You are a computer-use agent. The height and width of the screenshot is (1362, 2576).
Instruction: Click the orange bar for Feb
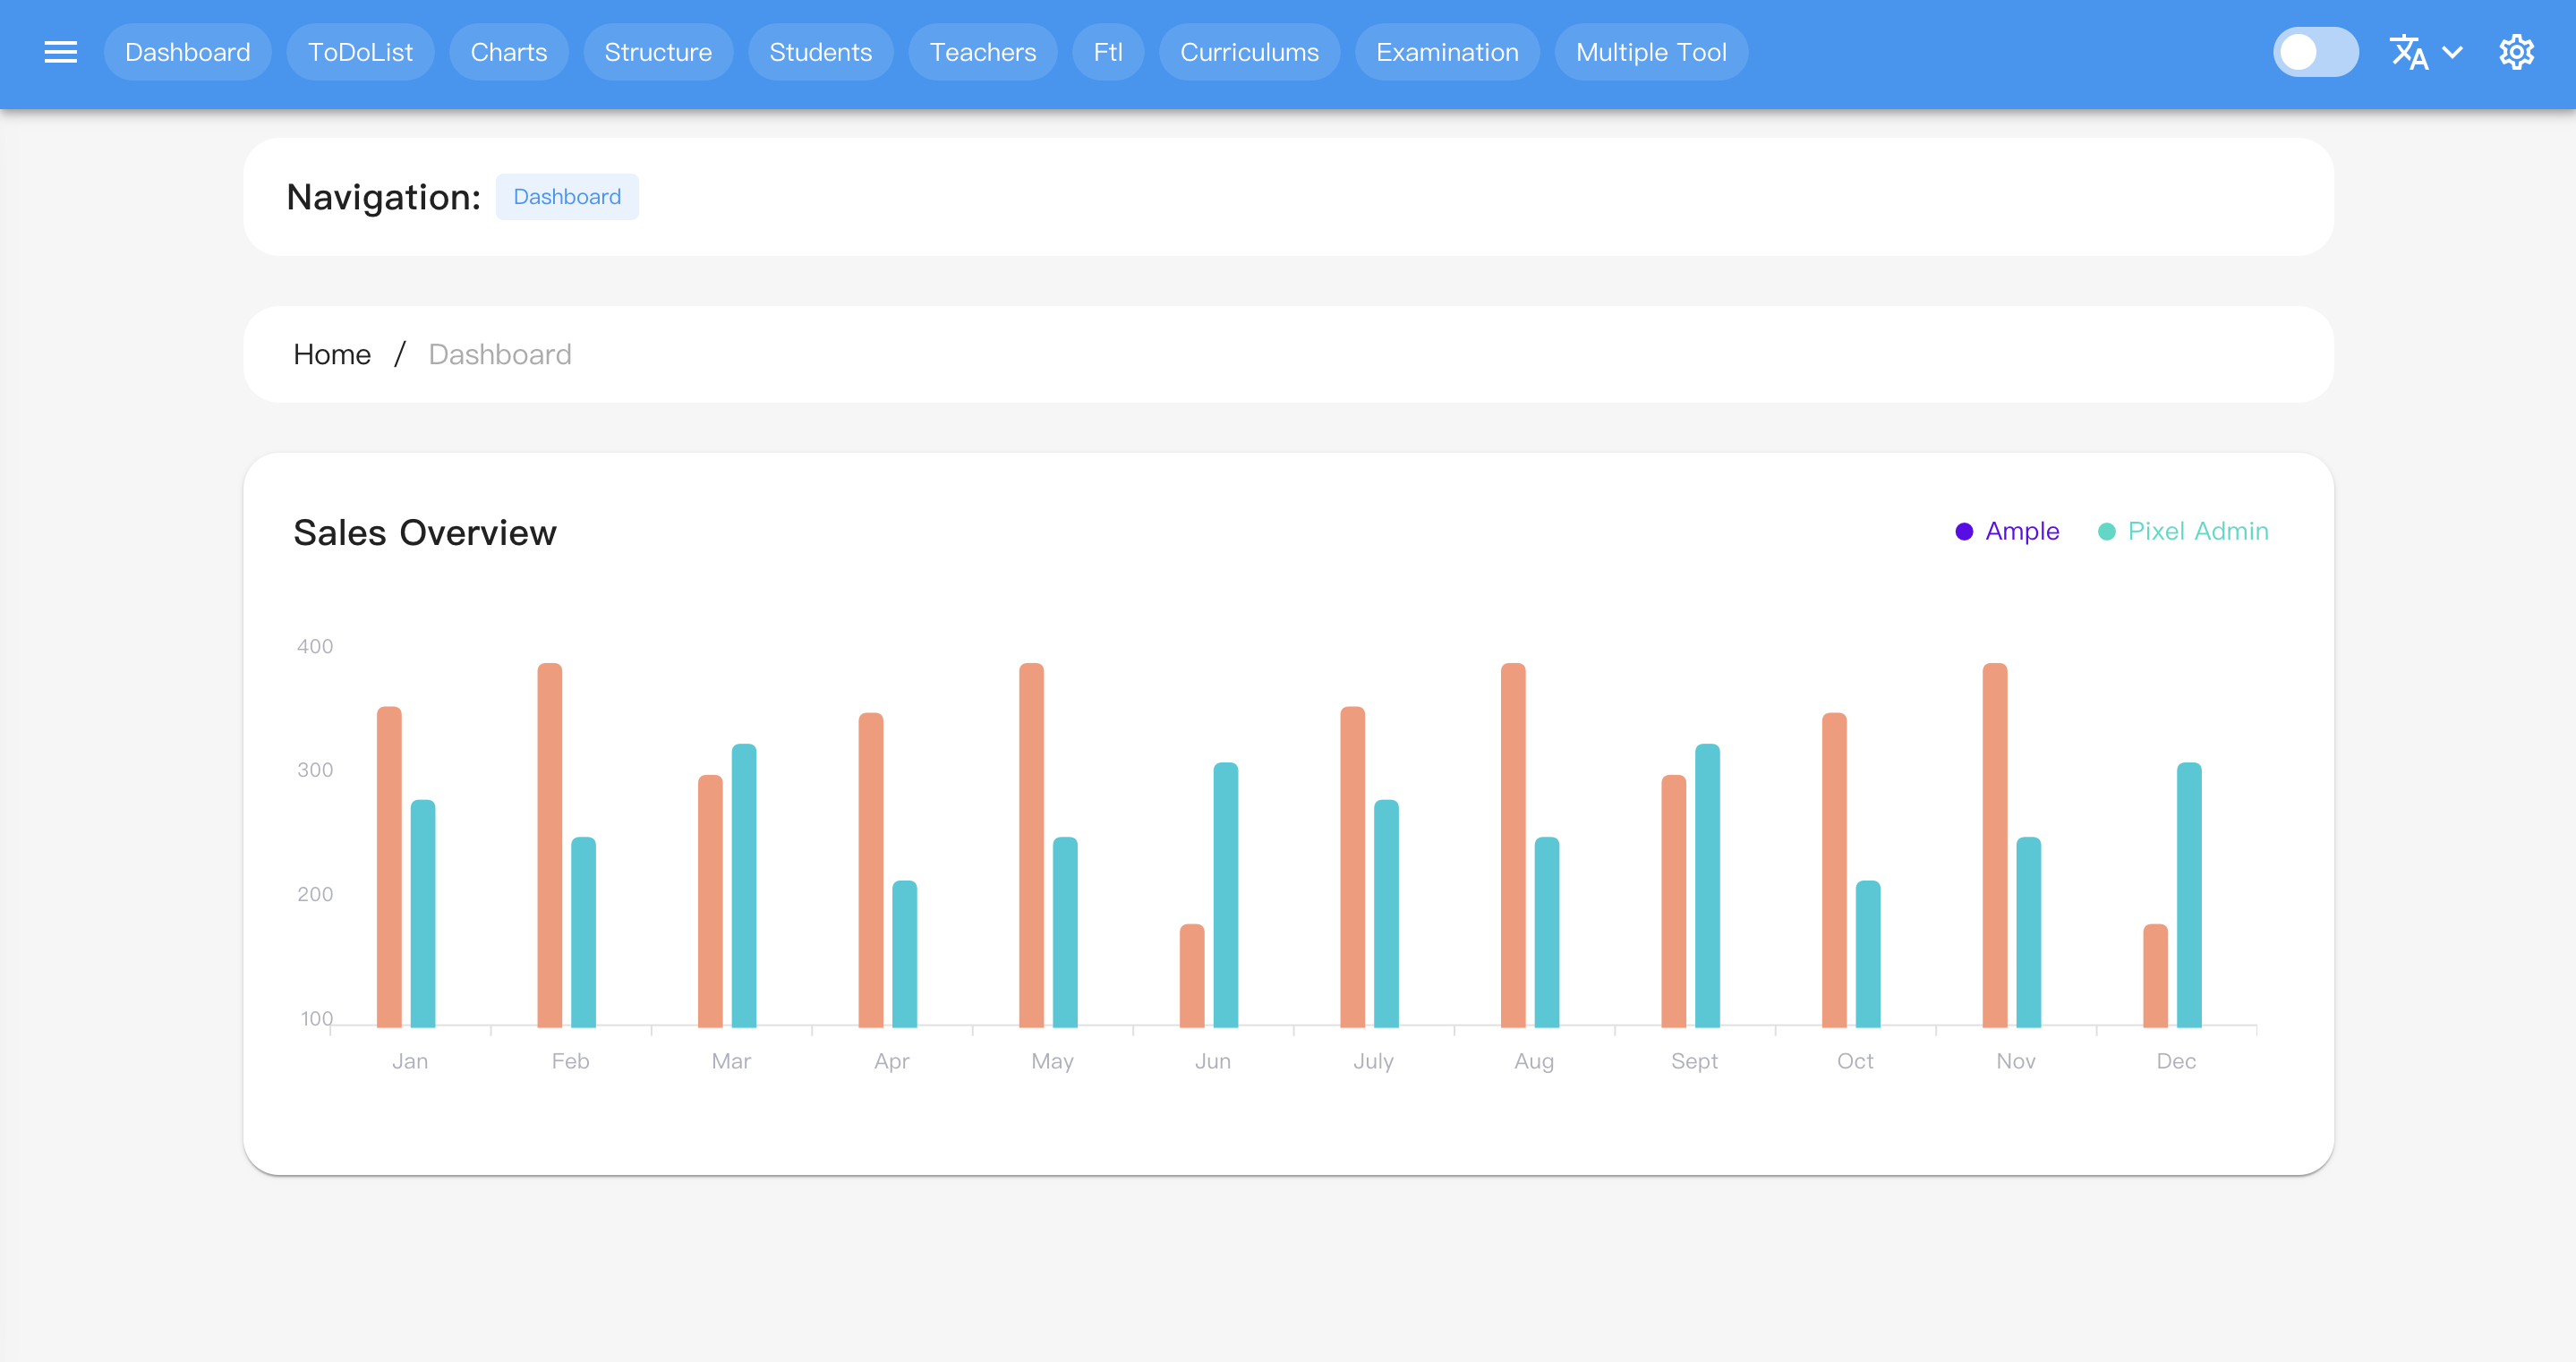[550, 845]
